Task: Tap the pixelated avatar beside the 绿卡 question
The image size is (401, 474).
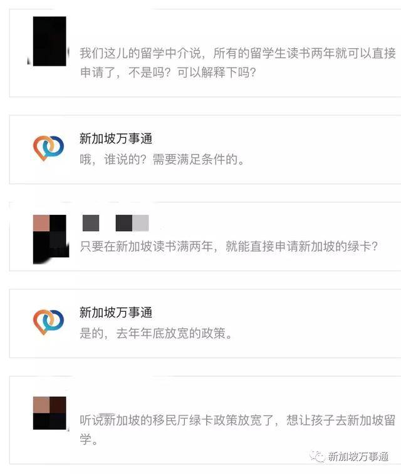Action: (x=50, y=239)
